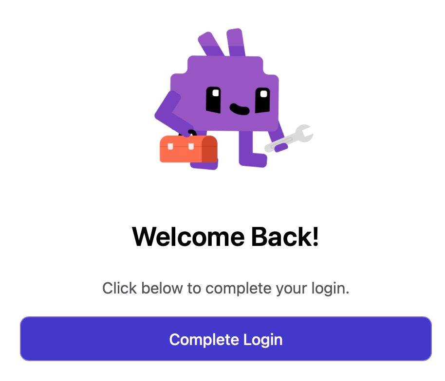
Task: Click the mascot's hand gripping the wrench
Action: 281,148
